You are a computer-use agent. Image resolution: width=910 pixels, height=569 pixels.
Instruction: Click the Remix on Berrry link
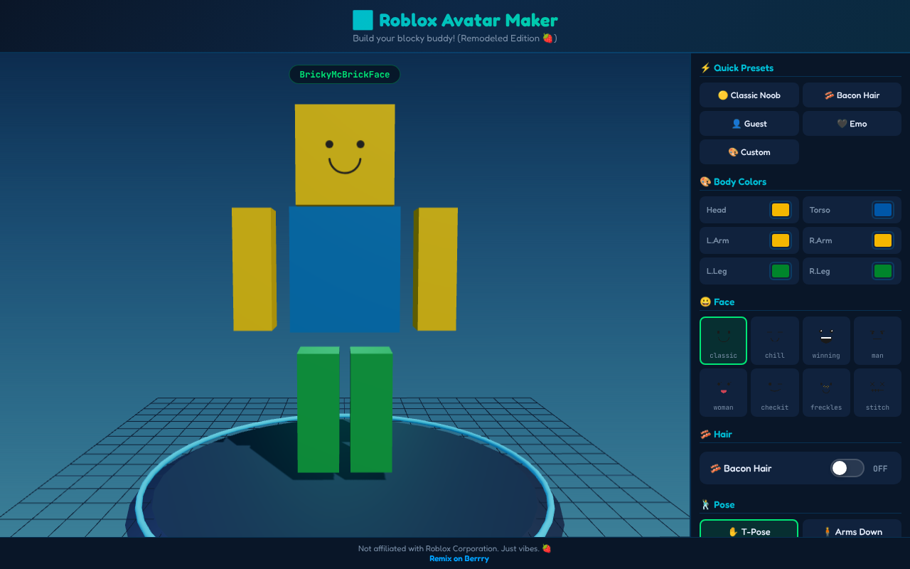(459, 558)
